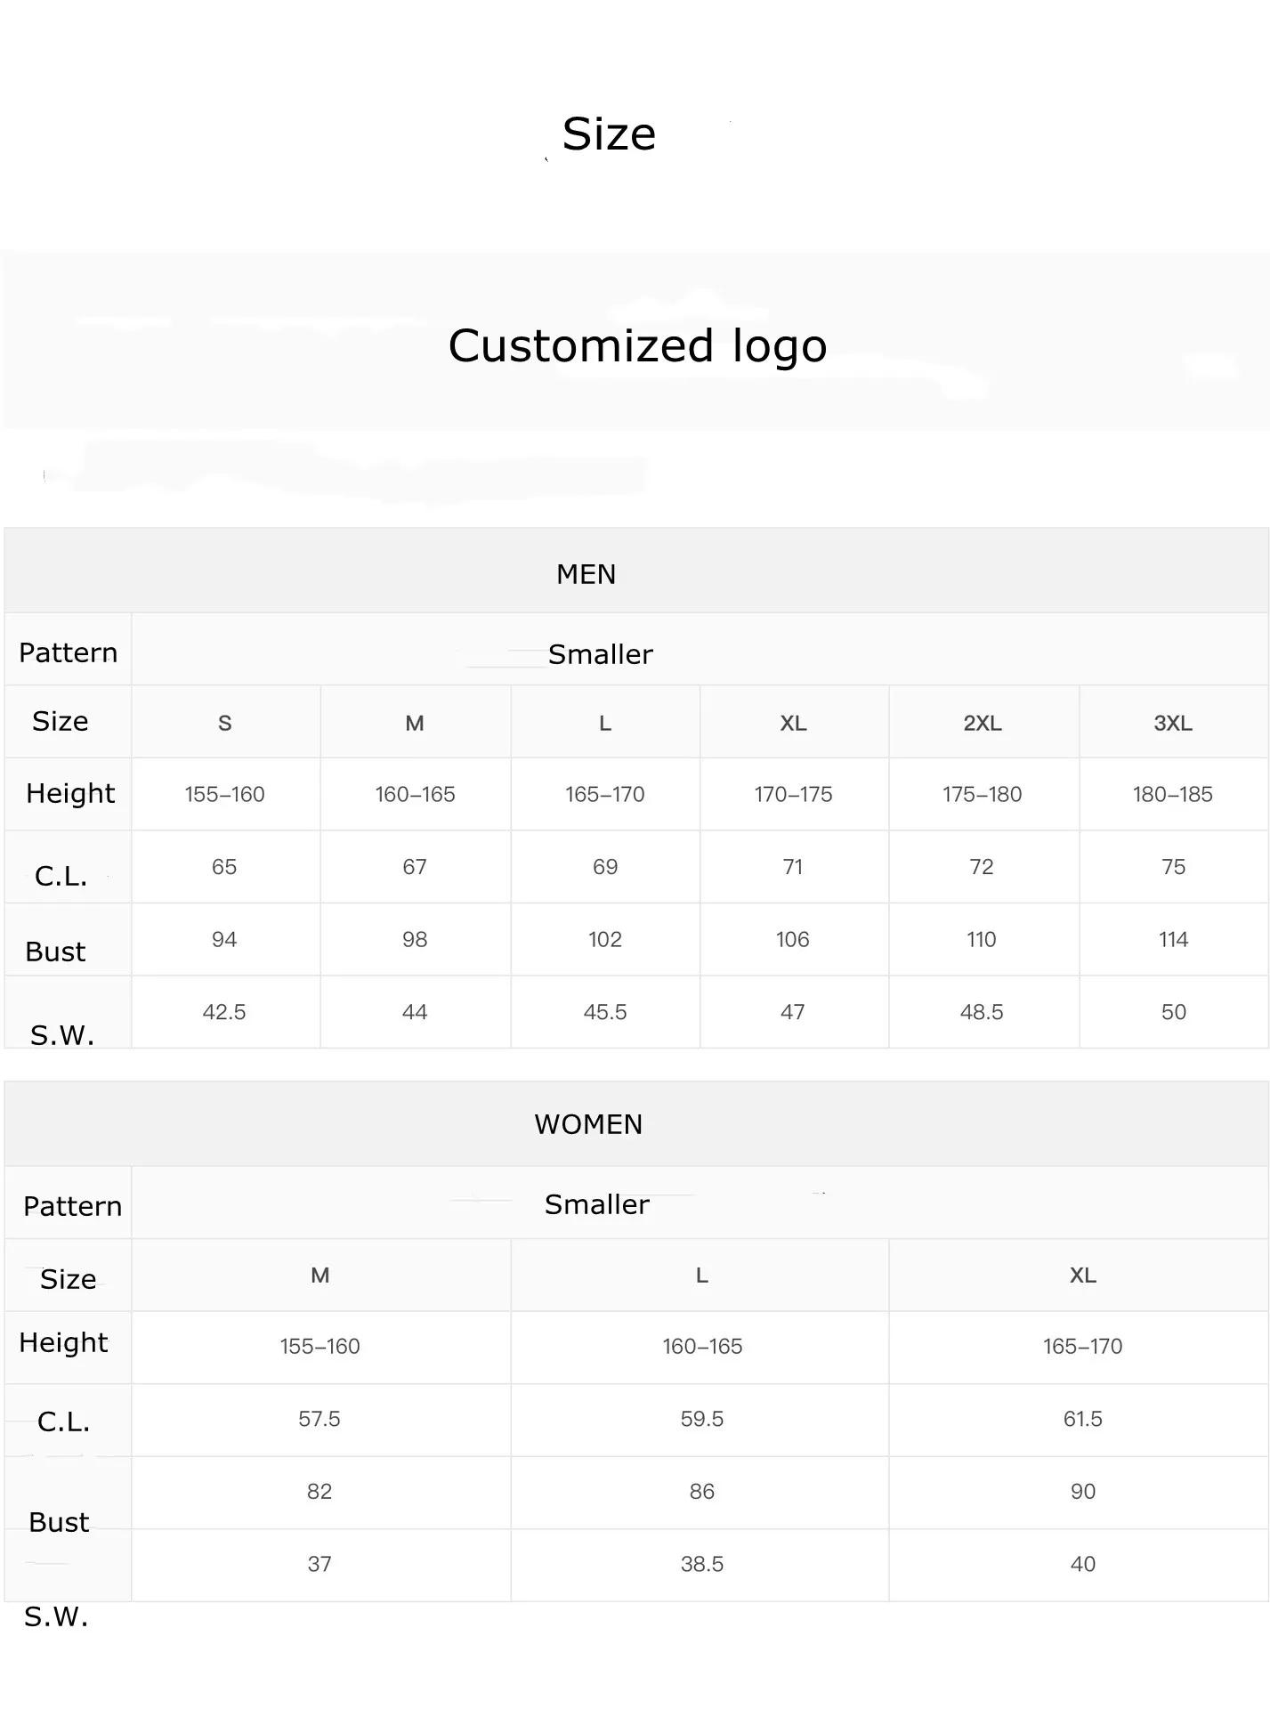Click the Customized logo banner text

coord(637,345)
